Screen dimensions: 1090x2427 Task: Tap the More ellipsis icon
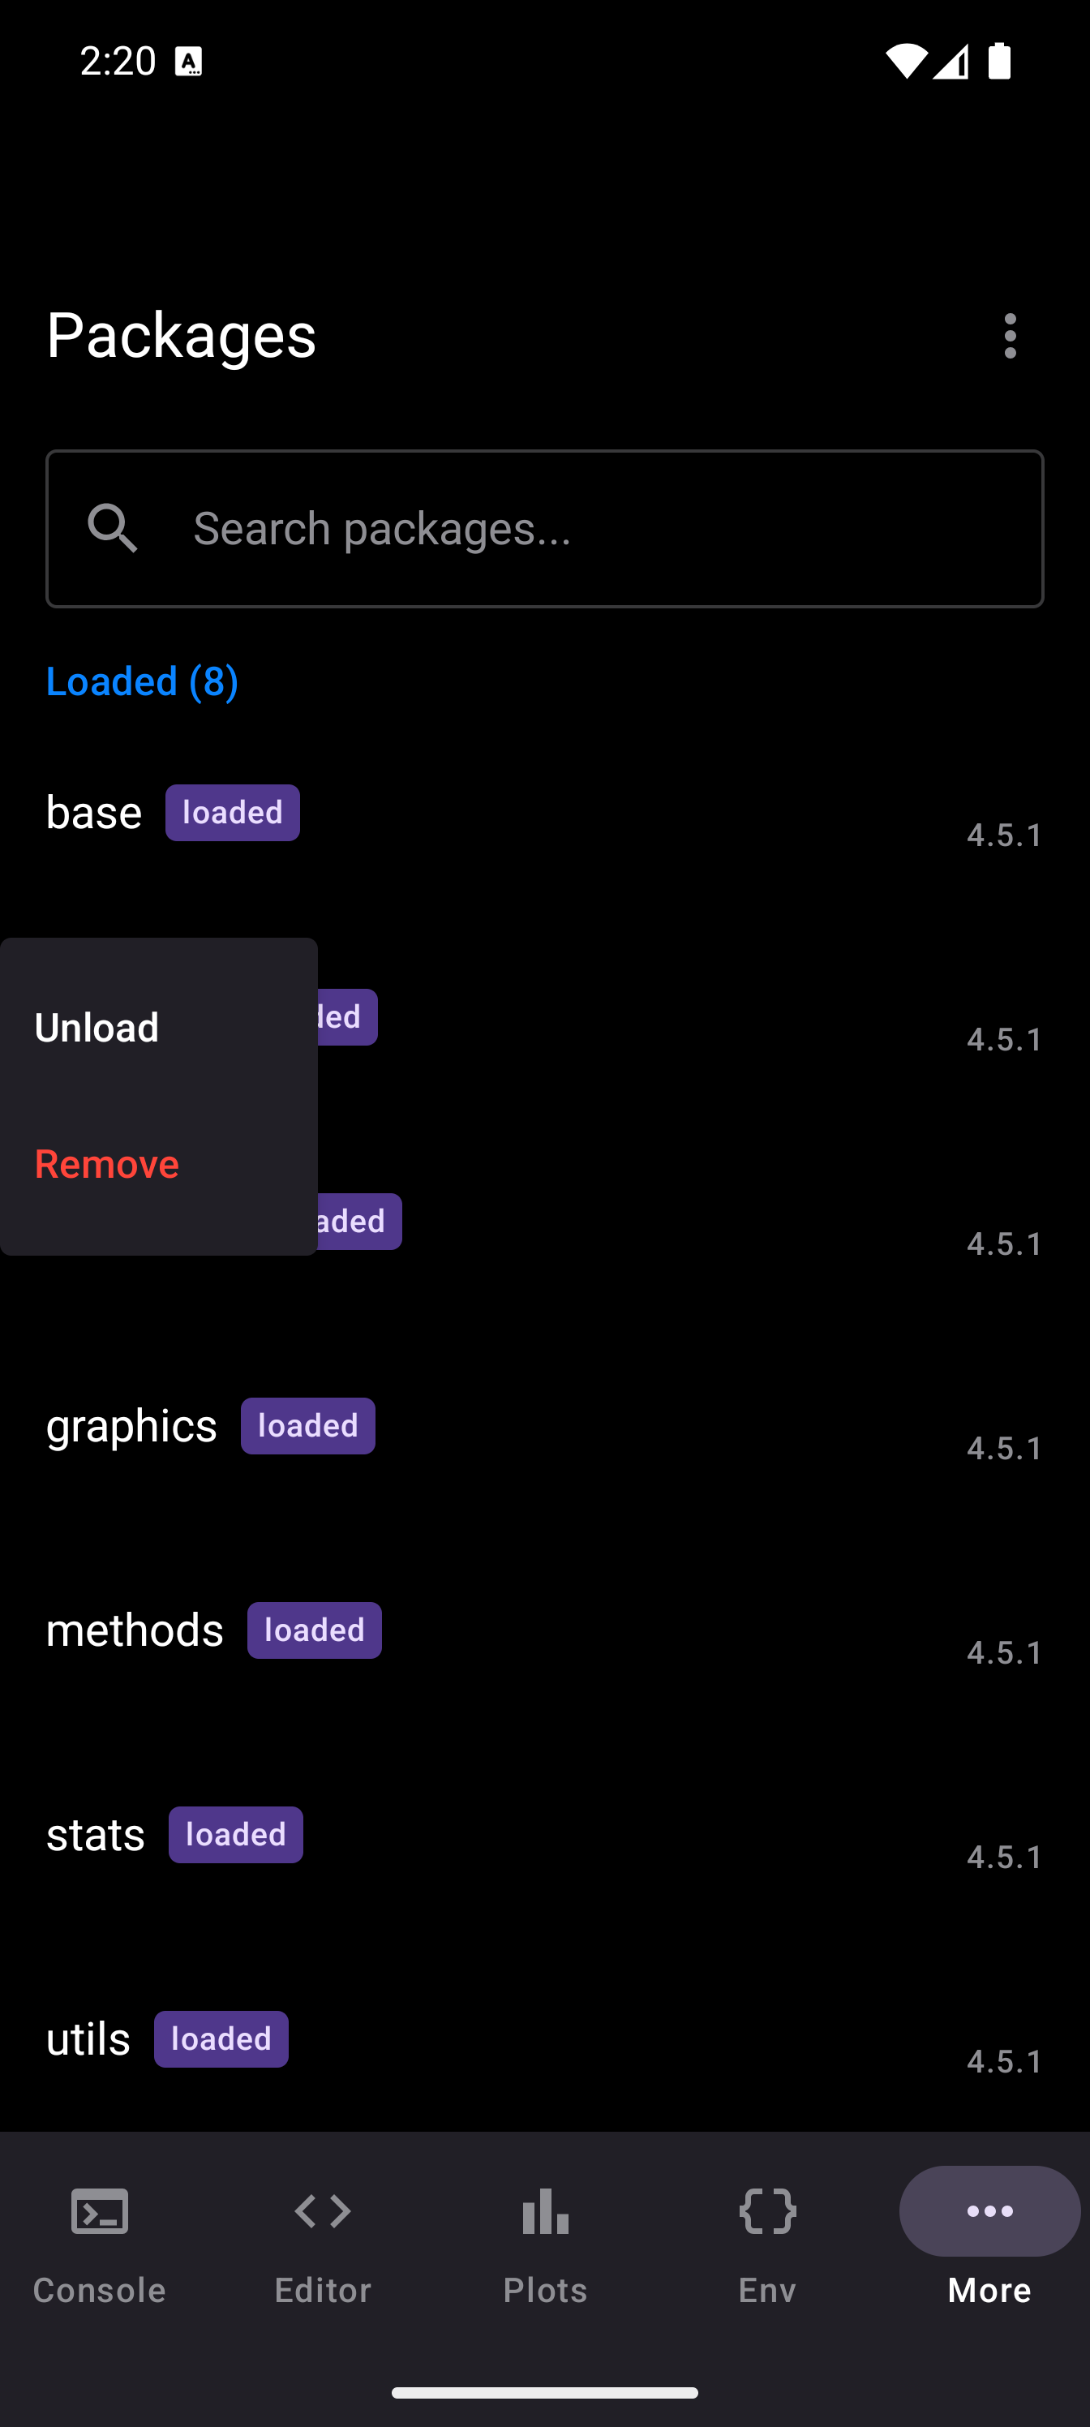point(989,2210)
